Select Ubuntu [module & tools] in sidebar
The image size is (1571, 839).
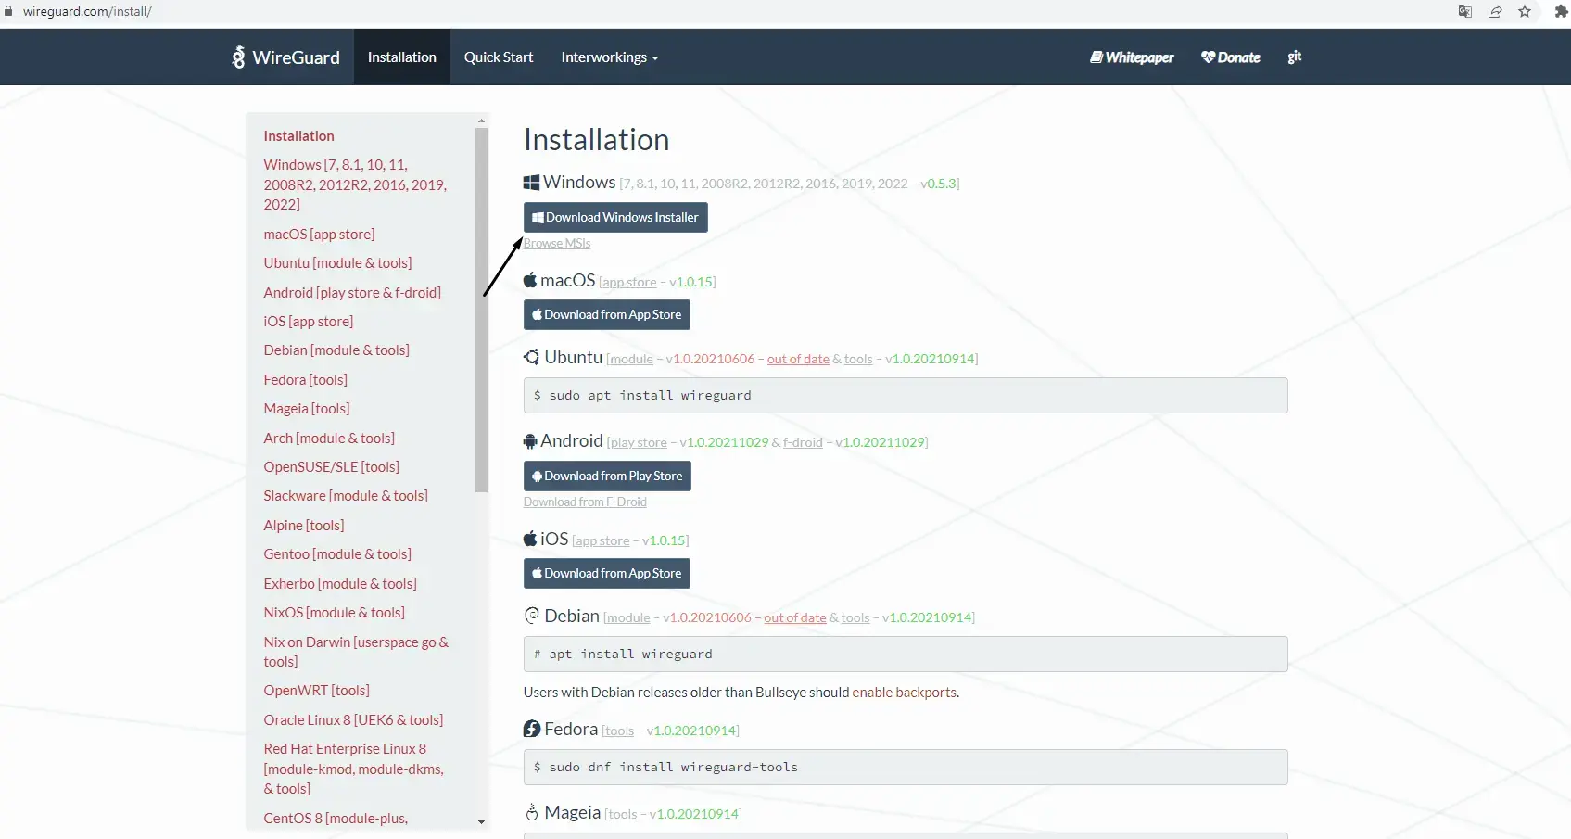coord(337,263)
